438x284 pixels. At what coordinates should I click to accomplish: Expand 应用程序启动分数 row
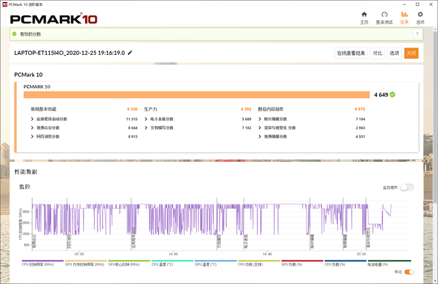tap(33, 119)
